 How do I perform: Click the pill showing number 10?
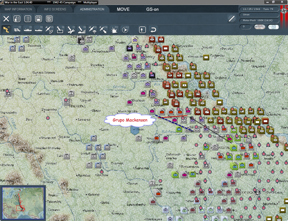click(x=273, y=27)
